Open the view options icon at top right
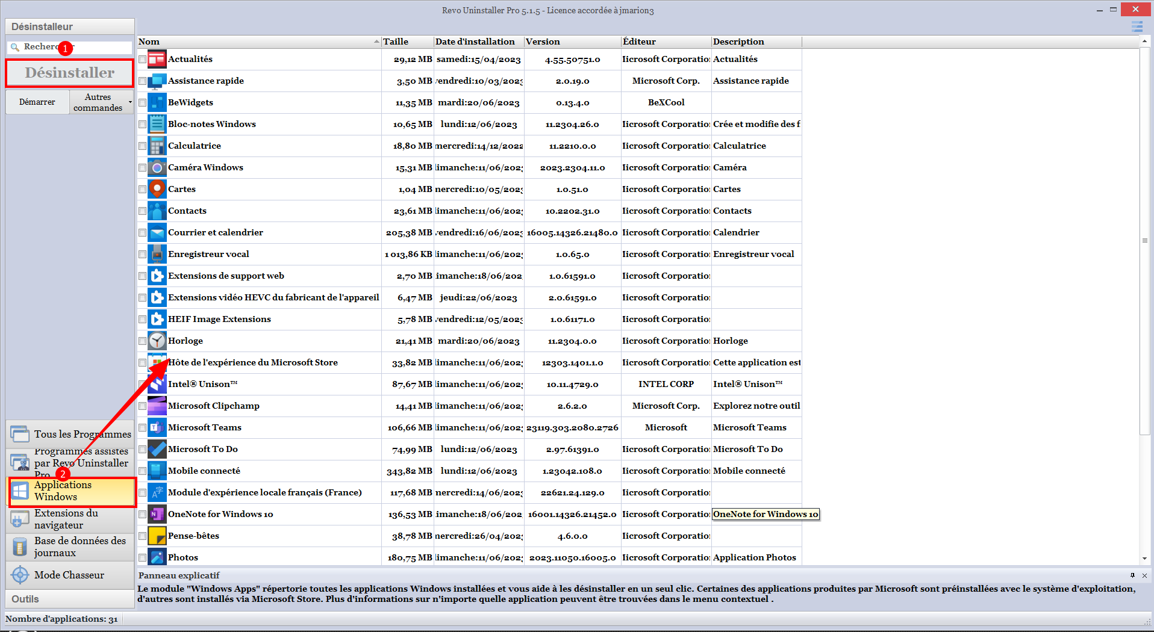 [x=1137, y=26]
